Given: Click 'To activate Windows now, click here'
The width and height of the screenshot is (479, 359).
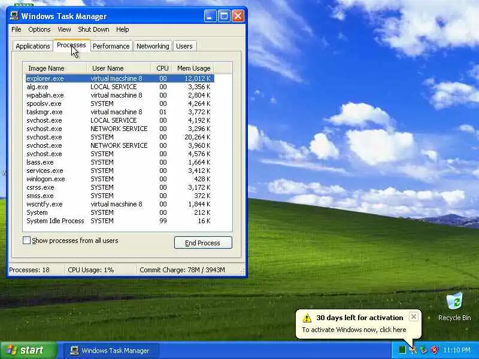Looking at the screenshot, I should [354, 330].
